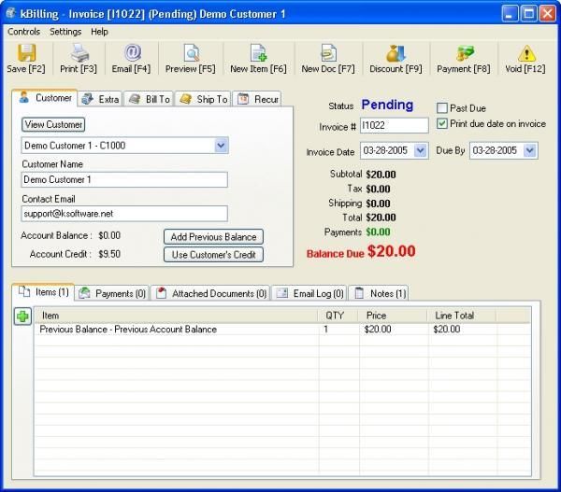Open the Settings menu
The width and height of the screenshot is (561, 492).
[x=65, y=32]
